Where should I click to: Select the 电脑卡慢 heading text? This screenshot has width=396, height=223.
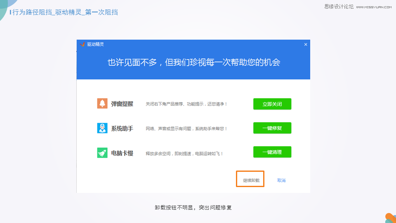pos(122,153)
